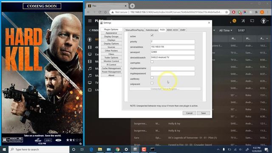The height and width of the screenshot is (153, 272).
Task: Bookmark this page with the star
Action: [x=227, y=12]
